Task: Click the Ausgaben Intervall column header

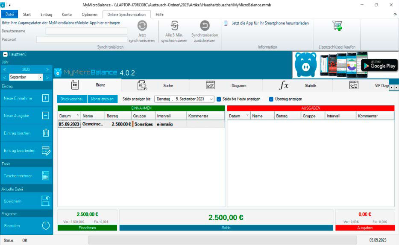Action: click(340, 116)
